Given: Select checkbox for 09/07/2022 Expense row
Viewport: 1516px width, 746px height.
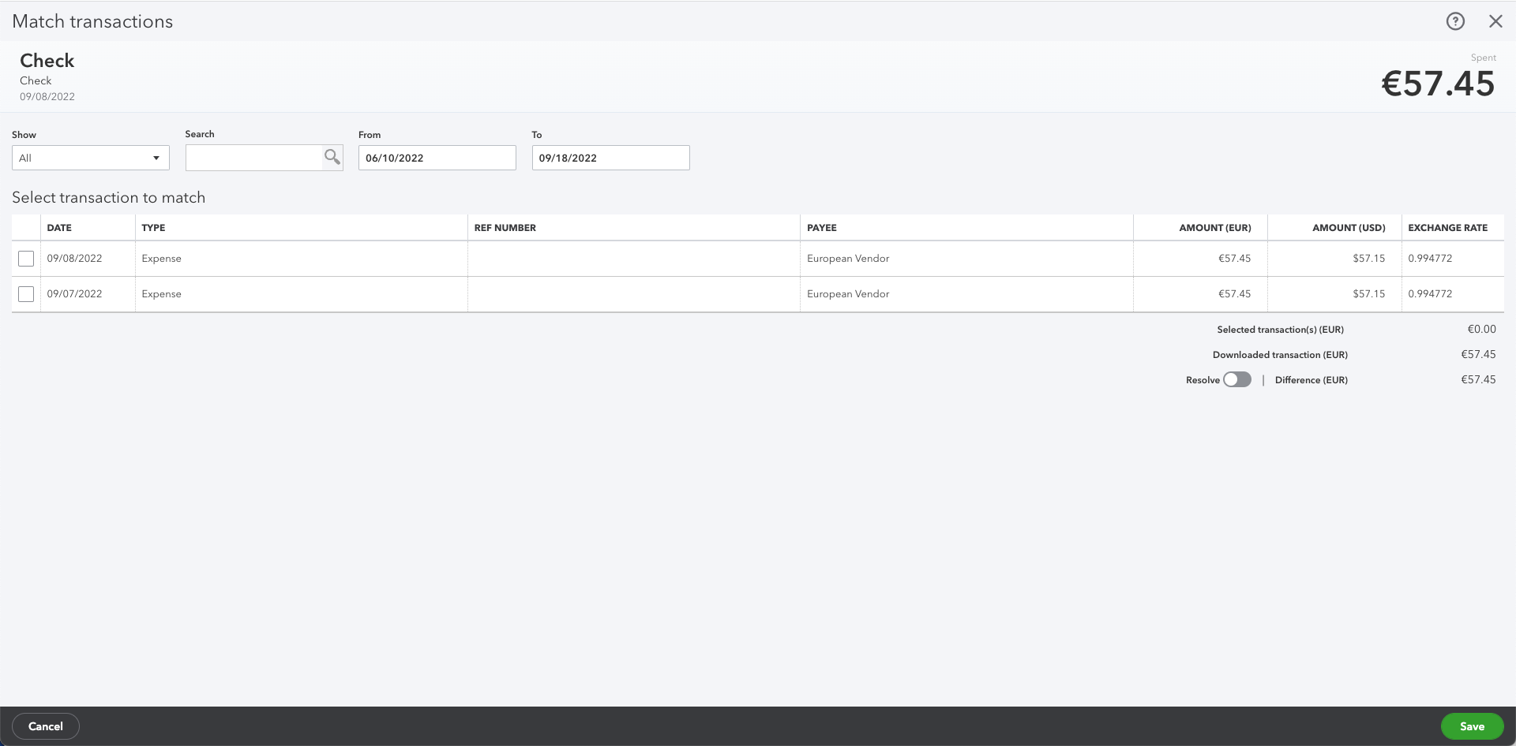Looking at the screenshot, I should [x=26, y=294].
